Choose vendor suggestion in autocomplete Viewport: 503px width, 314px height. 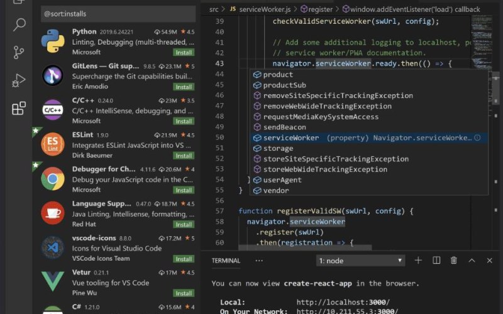[x=369, y=190]
